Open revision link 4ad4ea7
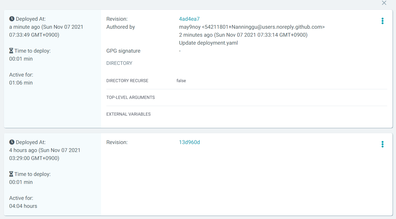 click(189, 19)
